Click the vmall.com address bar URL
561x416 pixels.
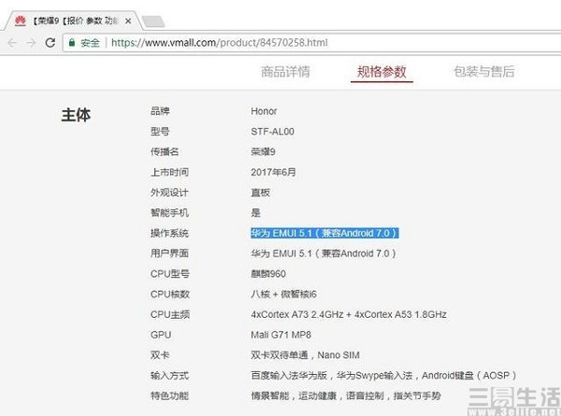point(220,43)
